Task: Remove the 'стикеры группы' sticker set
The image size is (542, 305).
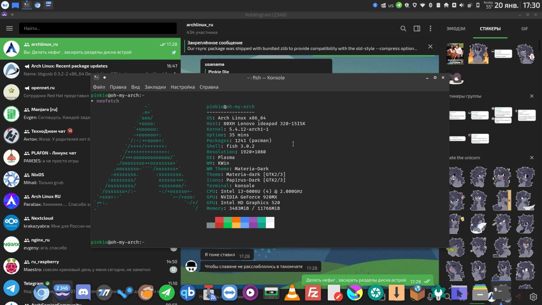Action: pos(532,96)
